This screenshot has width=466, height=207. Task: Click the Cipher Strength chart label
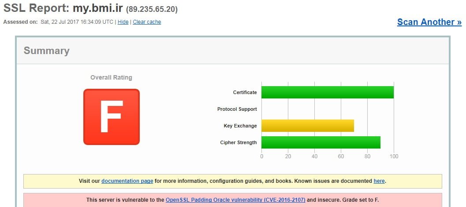pyautogui.click(x=238, y=142)
